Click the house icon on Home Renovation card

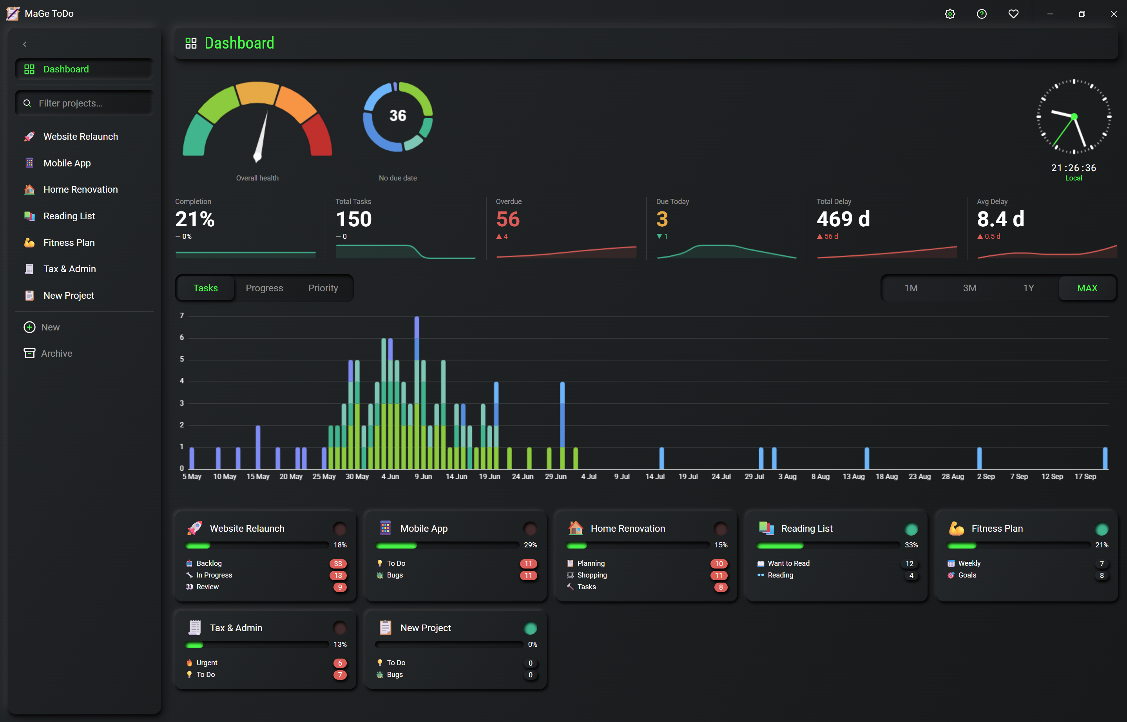click(x=576, y=528)
